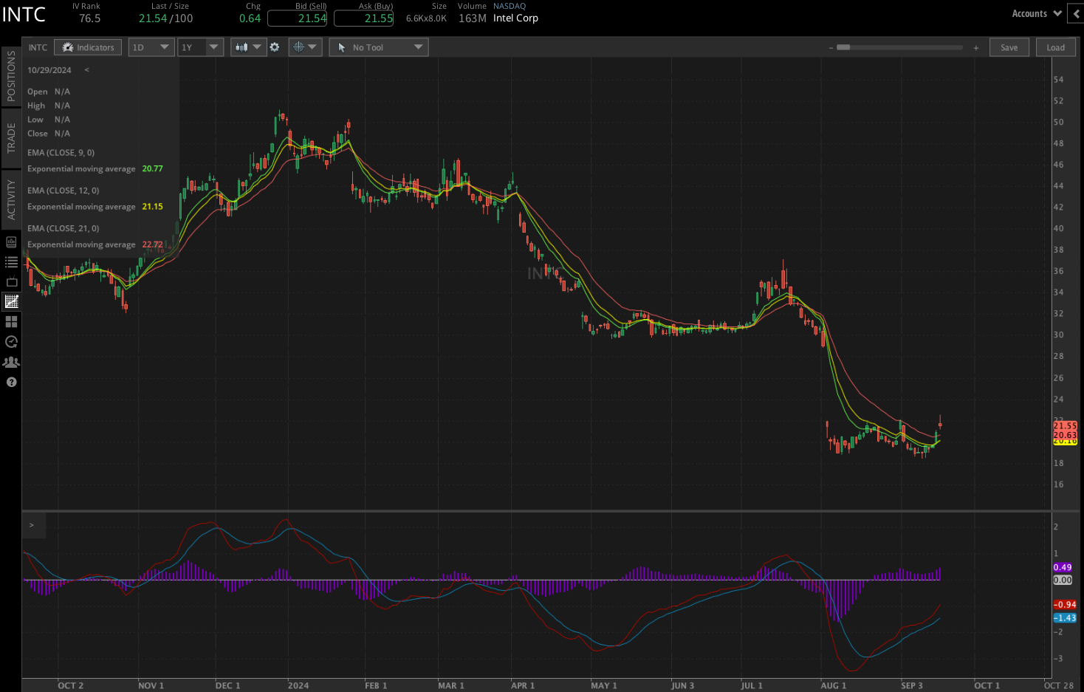The width and height of the screenshot is (1084, 692).
Task: Open the list view sidebar icon
Action: click(x=11, y=262)
